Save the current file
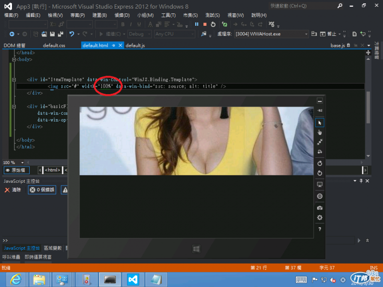The height and width of the screenshot is (287, 383). coord(52,34)
